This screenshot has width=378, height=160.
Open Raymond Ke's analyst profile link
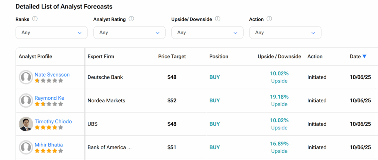49,98
